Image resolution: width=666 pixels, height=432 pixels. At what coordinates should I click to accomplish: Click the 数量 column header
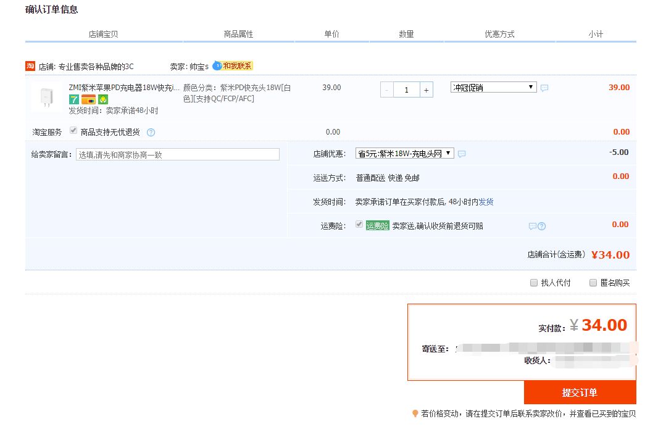[407, 34]
